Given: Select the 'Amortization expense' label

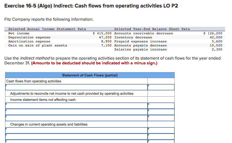Looking at the screenshot, I should [x=29, y=41].
